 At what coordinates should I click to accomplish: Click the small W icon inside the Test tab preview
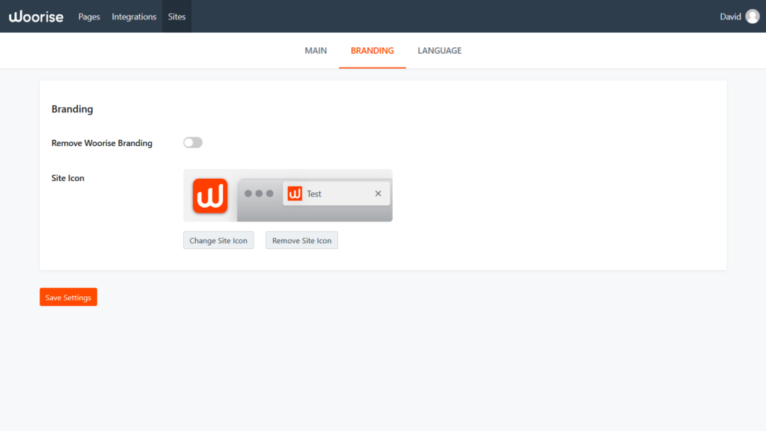(x=294, y=193)
